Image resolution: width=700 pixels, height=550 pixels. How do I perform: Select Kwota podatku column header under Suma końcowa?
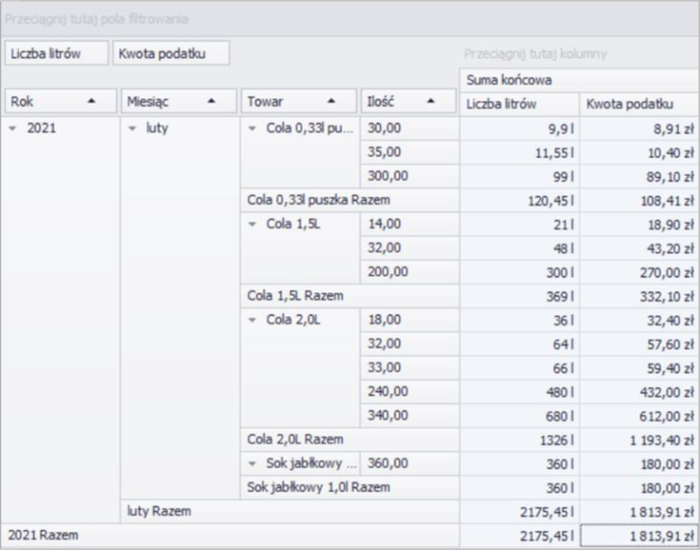pyautogui.click(x=638, y=104)
